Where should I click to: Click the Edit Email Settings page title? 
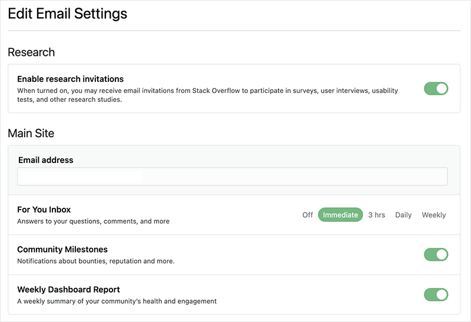67,13
